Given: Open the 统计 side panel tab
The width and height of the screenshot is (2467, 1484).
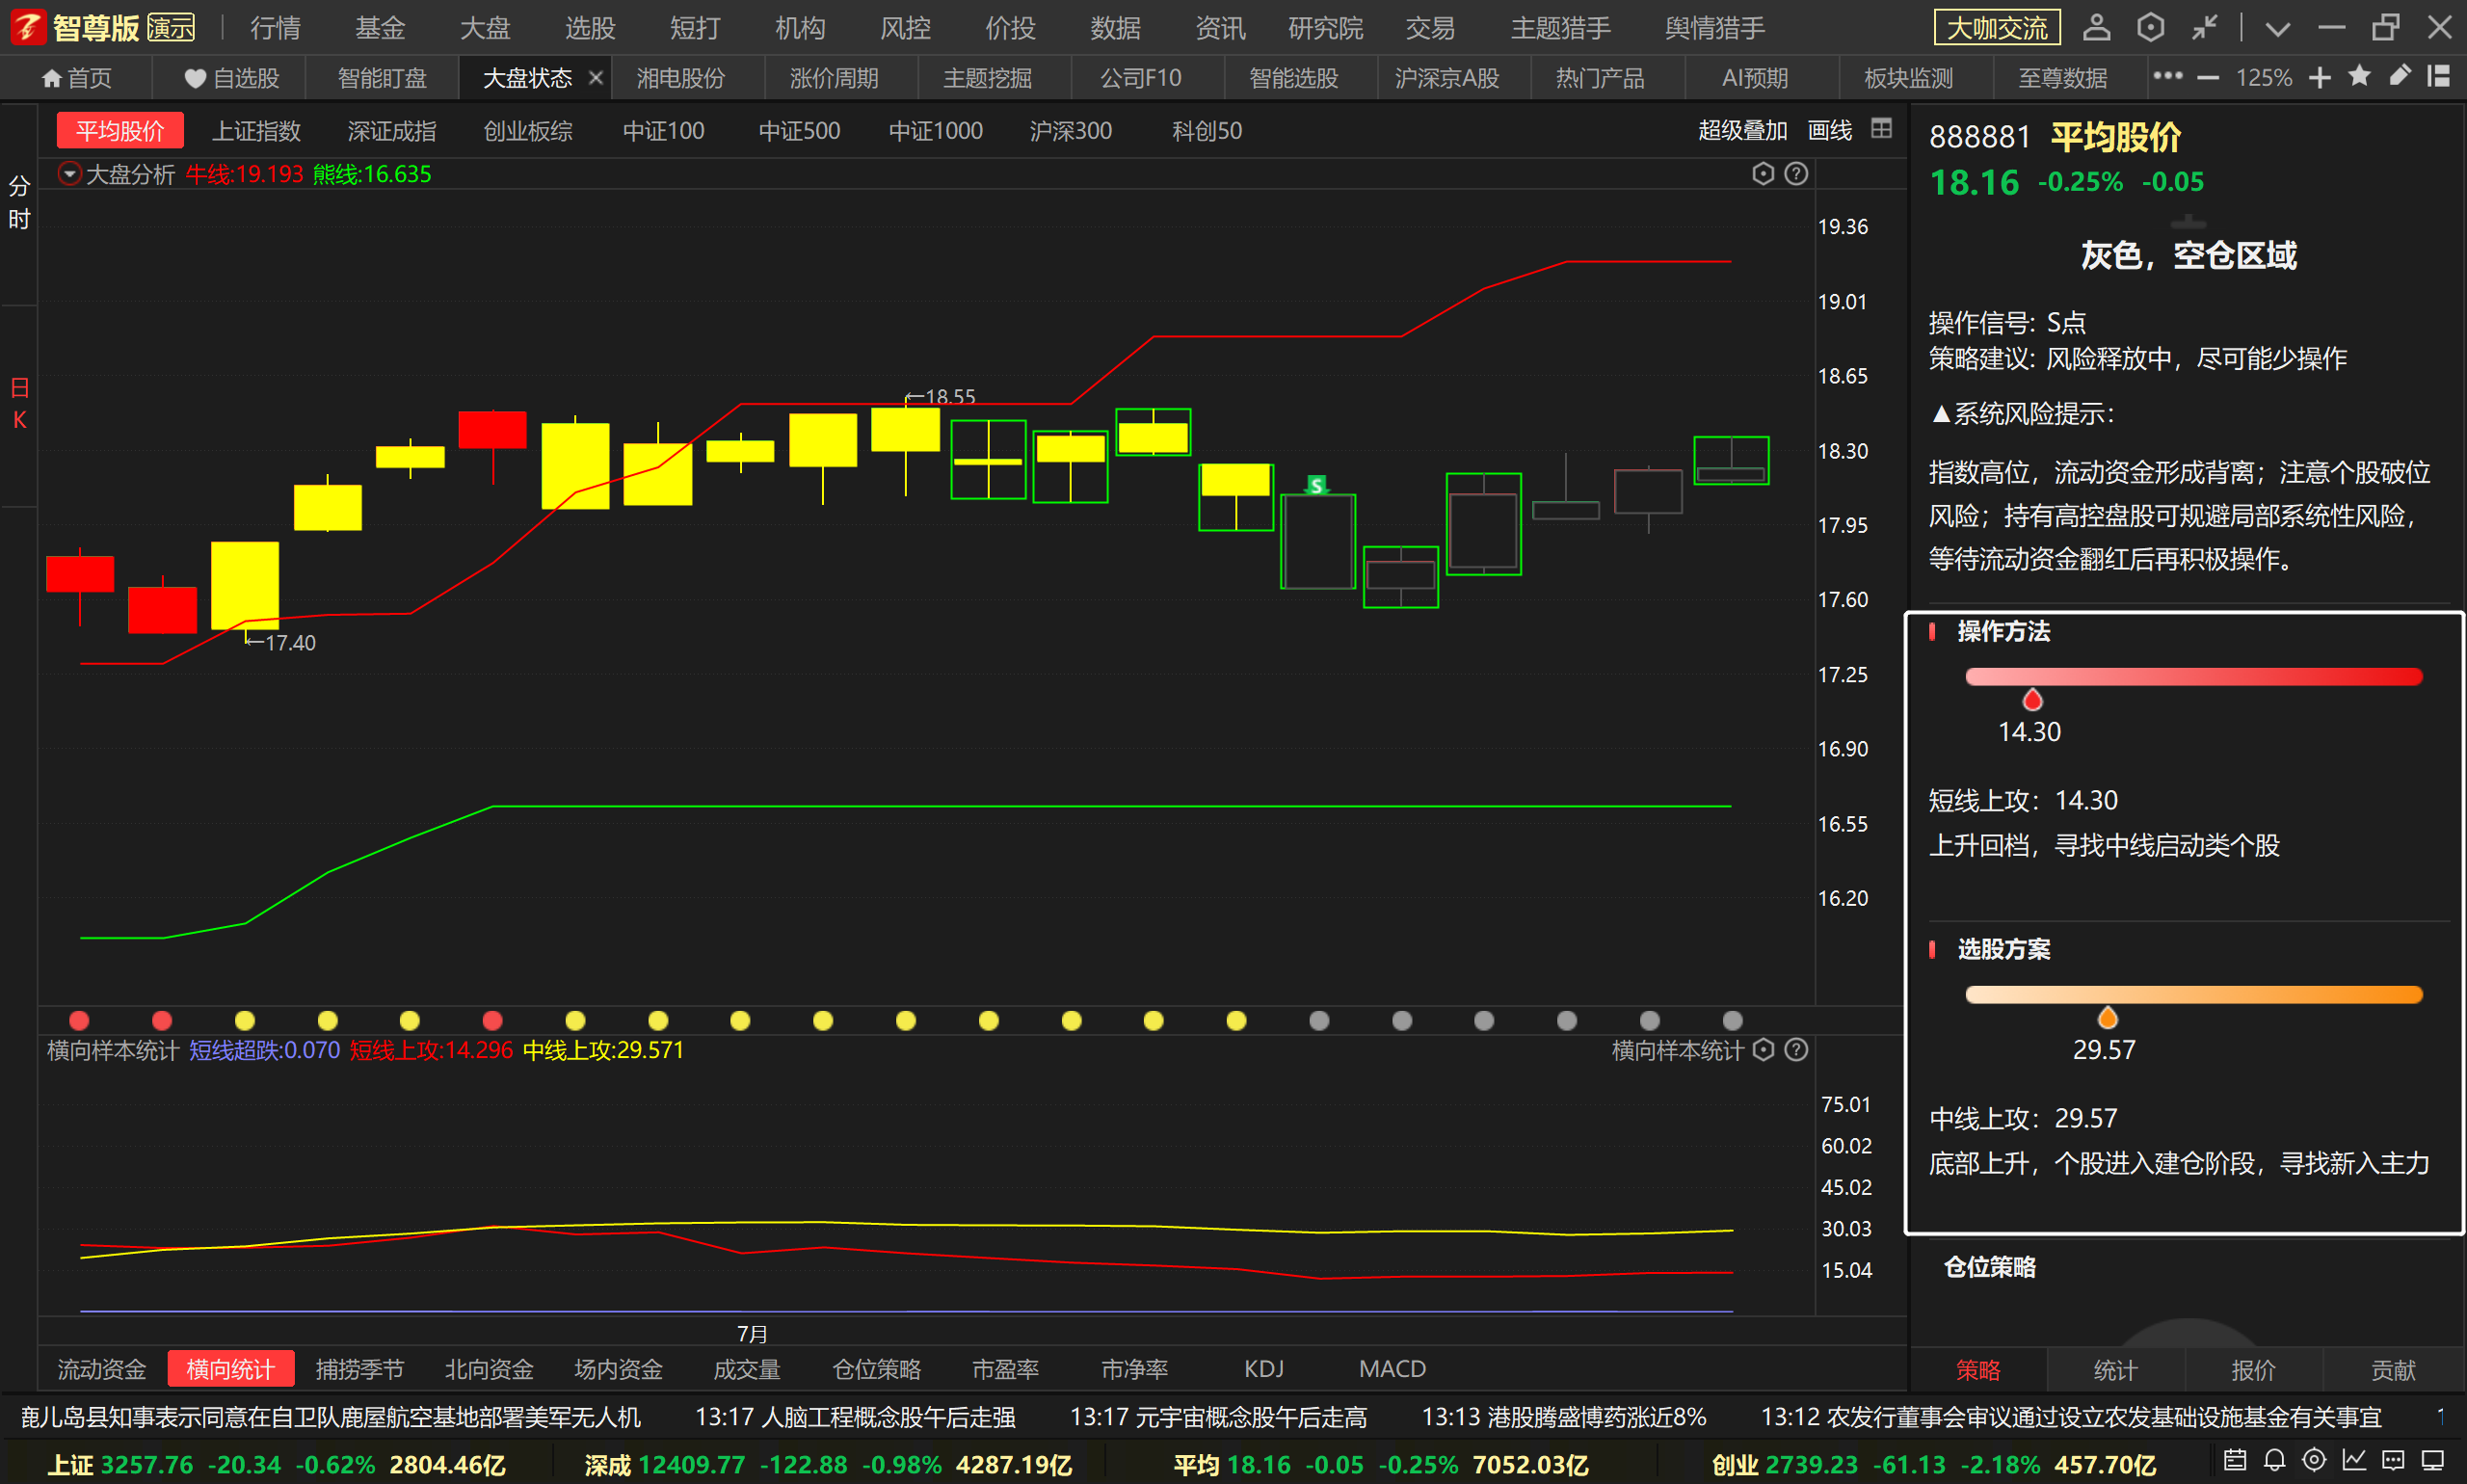Looking at the screenshot, I should coord(2115,1370).
